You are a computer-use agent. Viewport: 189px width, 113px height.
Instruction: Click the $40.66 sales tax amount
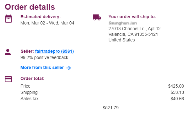pyautogui.click(x=177, y=99)
